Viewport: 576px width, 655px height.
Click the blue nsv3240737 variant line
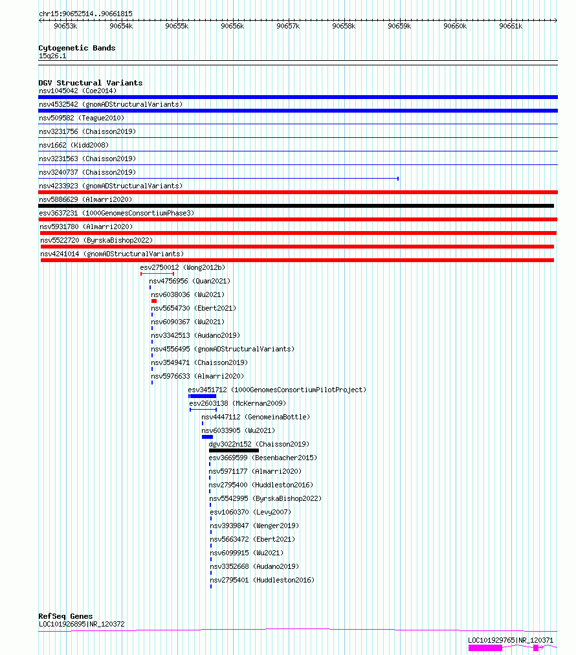pos(219,179)
